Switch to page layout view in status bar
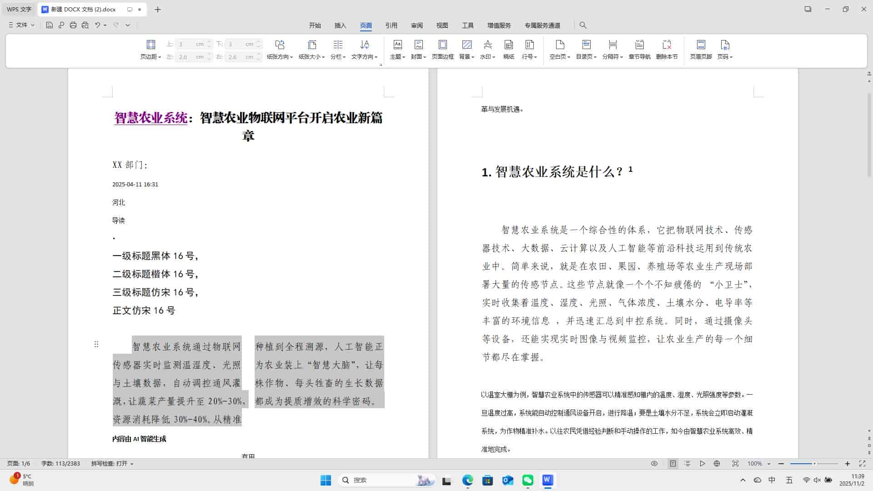The image size is (873, 491). point(673,464)
